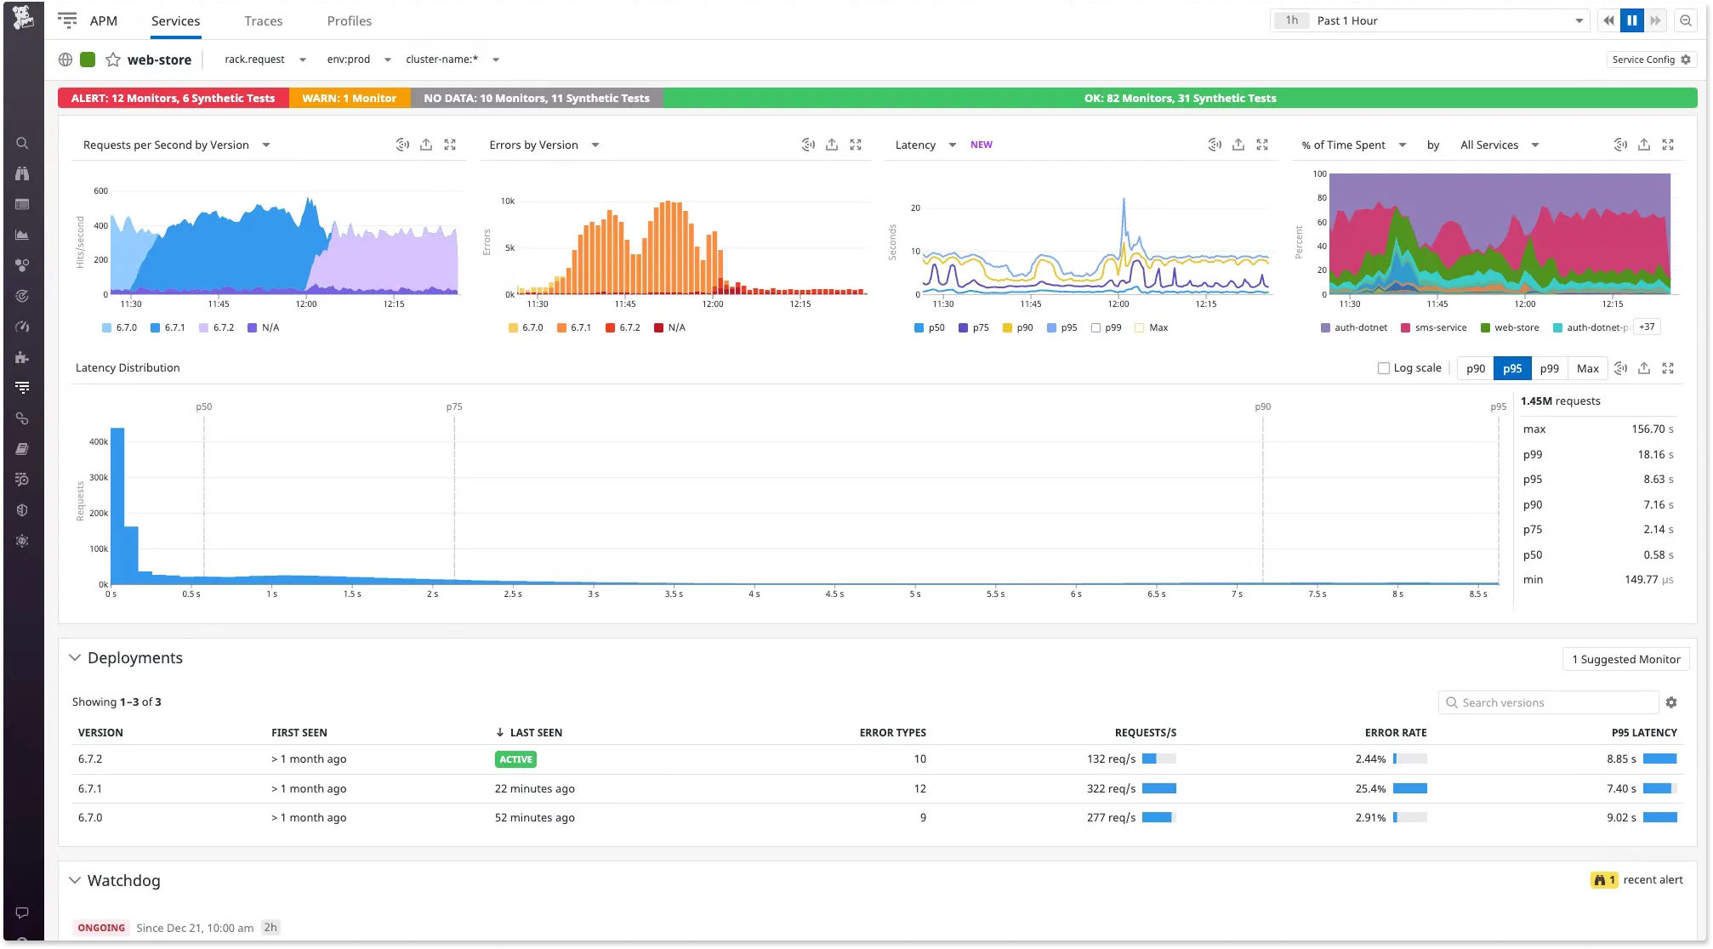
Task: Open monitor icon on Latency graph
Action: [1215, 145]
